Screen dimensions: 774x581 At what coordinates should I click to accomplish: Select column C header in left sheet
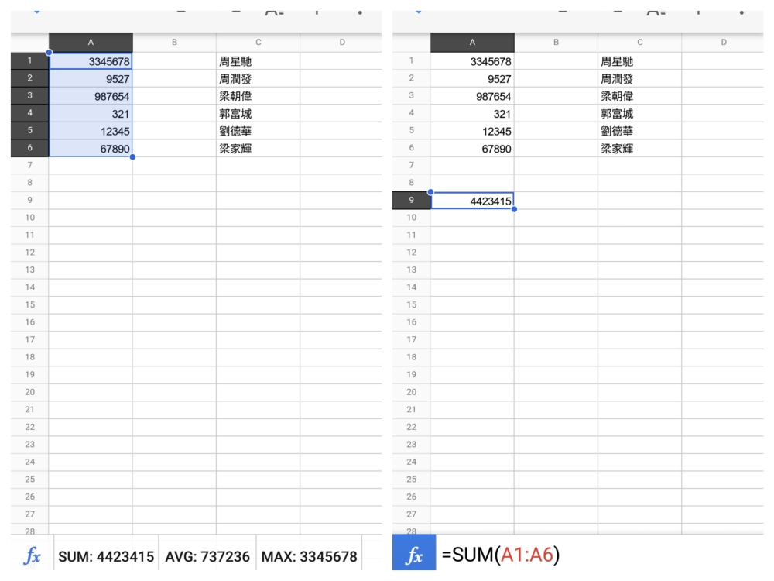pos(259,43)
